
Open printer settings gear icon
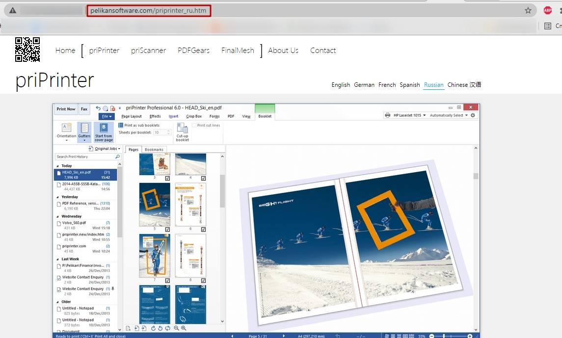pyautogui.click(x=473, y=115)
